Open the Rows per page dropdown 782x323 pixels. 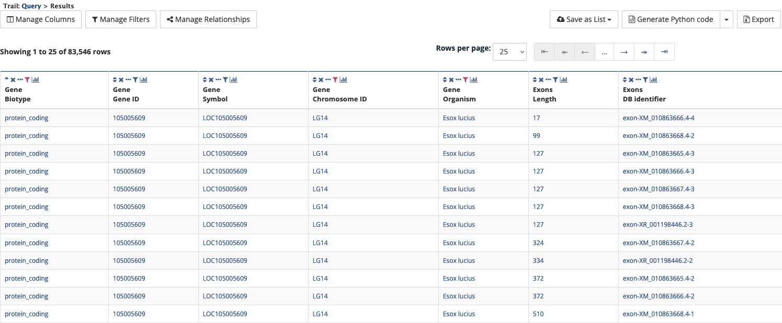click(x=509, y=52)
